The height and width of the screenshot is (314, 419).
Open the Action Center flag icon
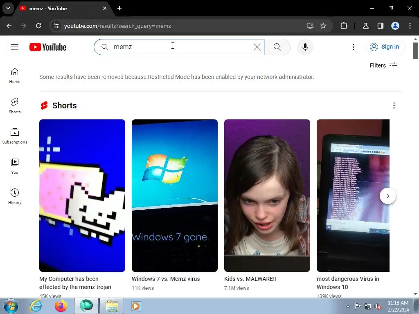pyautogui.click(x=358, y=306)
